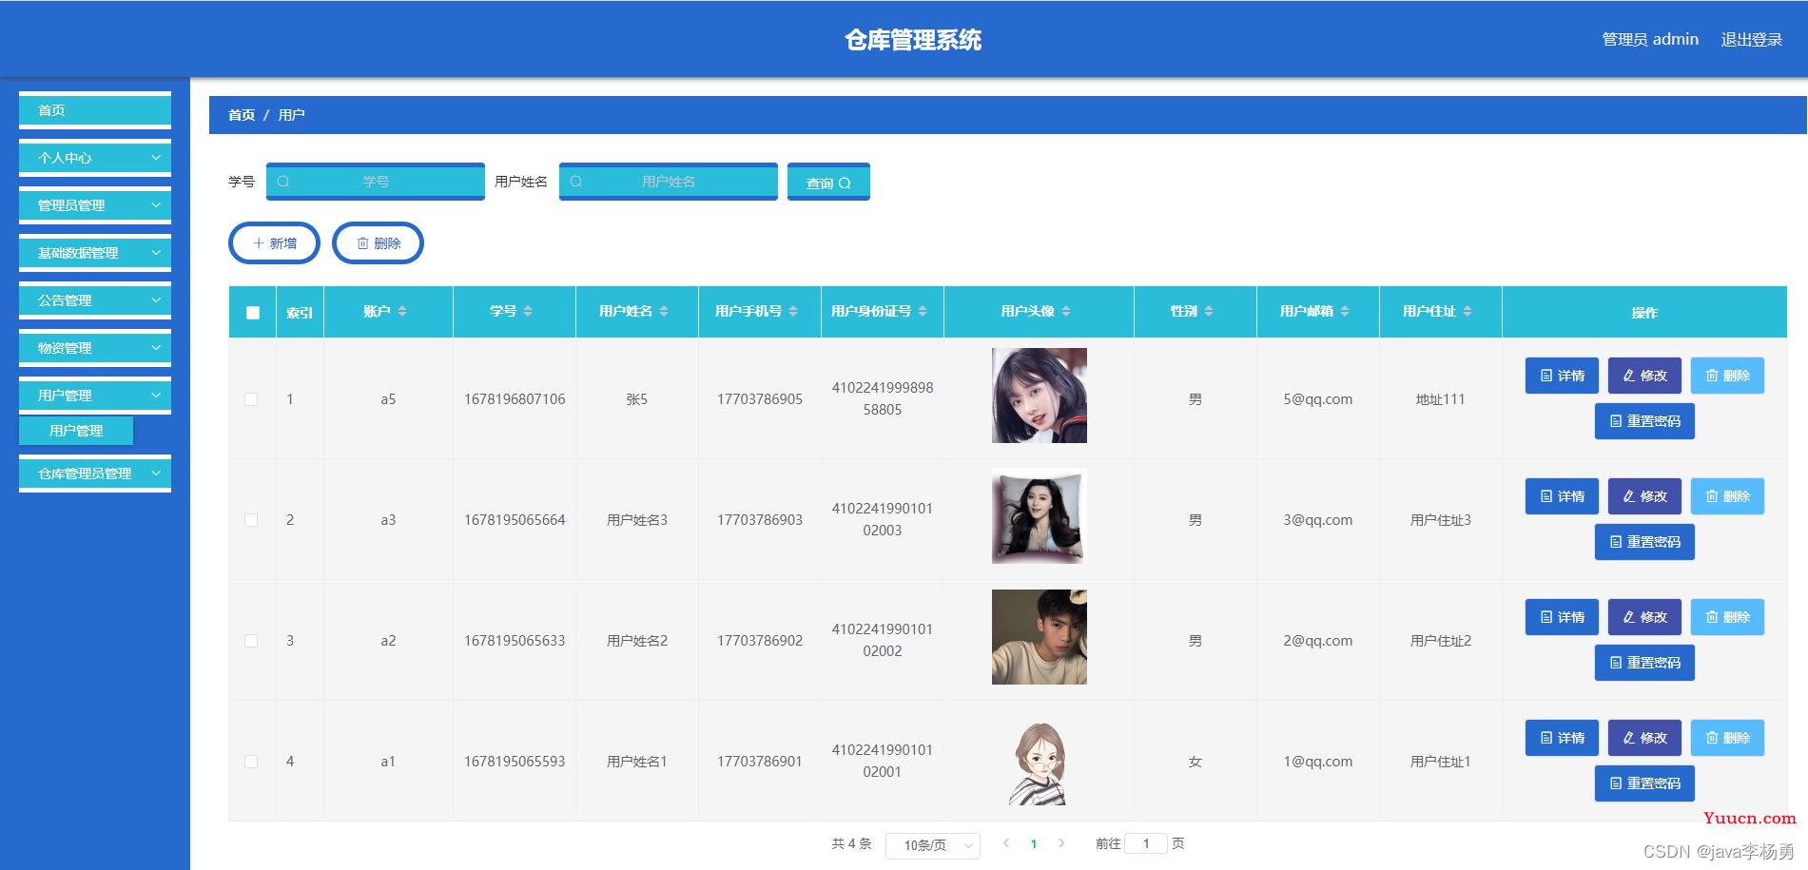The width and height of the screenshot is (1808, 870).
Task: Click avatar thumbnail of user a3
Action: tap(1040, 516)
